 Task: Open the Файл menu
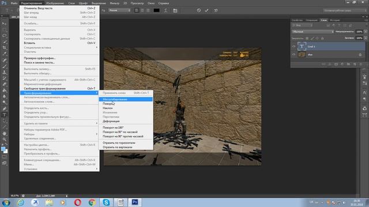pos(14,3)
